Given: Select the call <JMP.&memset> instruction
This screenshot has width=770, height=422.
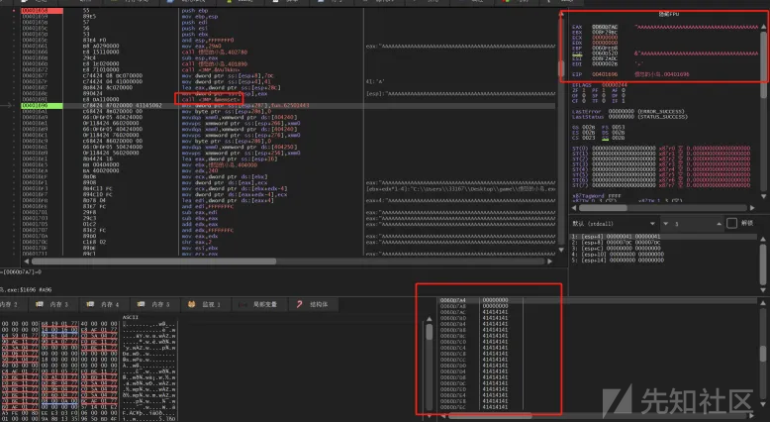Looking at the screenshot, I should click(210, 99).
